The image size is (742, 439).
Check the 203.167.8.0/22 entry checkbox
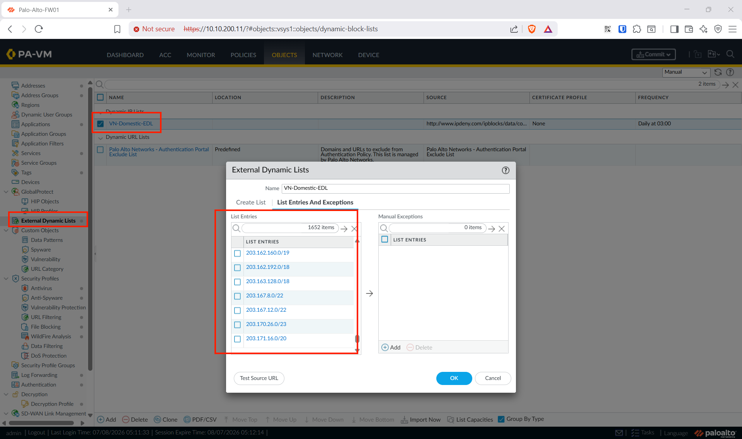(x=237, y=296)
